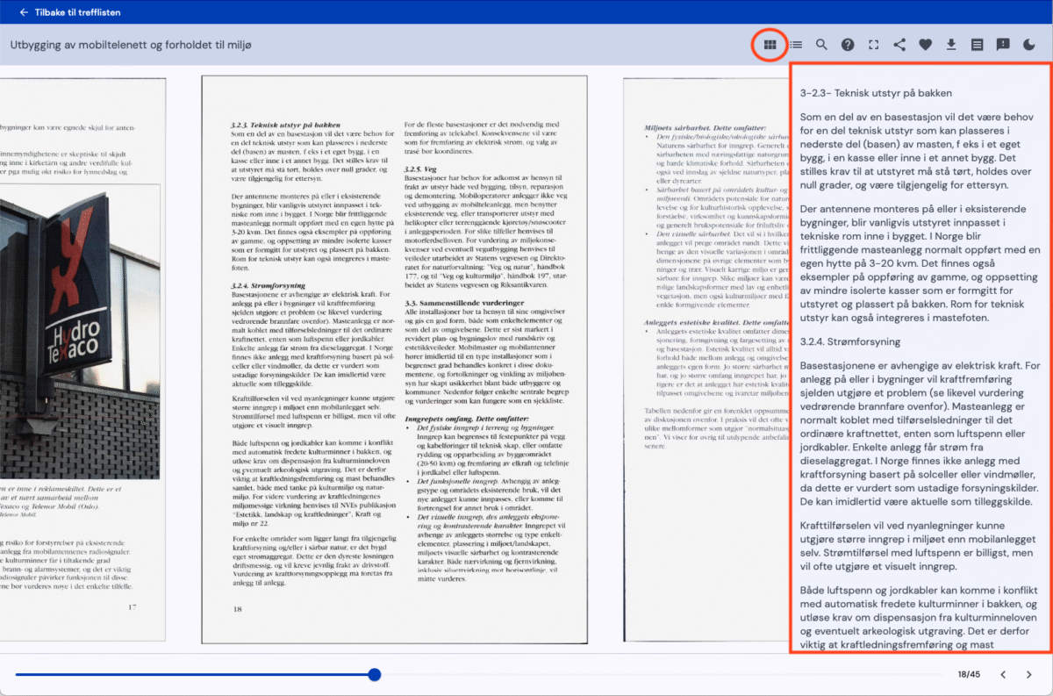
Task: Click transcript paragraph starting 'Der antennene monteres'
Action: click(x=920, y=262)
